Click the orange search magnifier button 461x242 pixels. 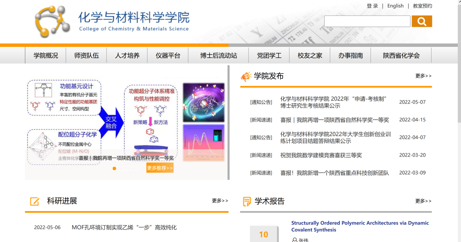(x=421, y=21)
